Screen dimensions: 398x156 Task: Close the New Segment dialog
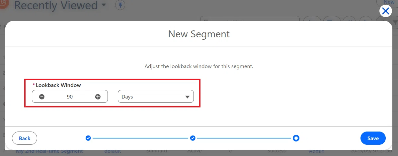[386, 11]
